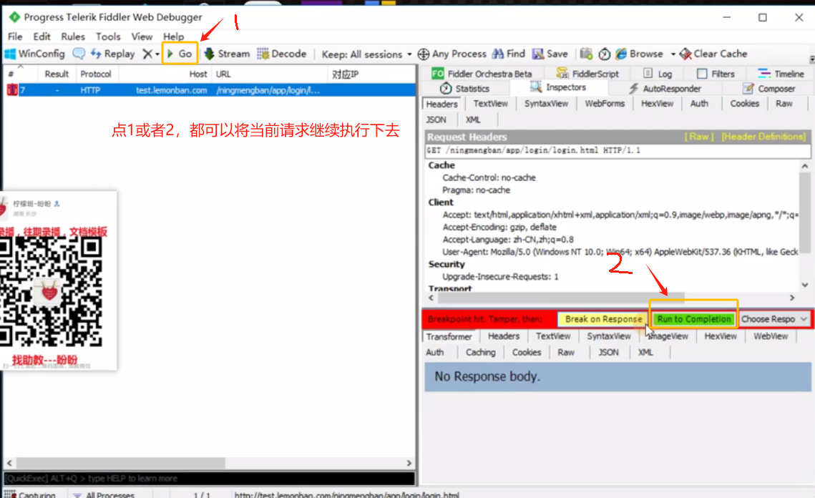Toggle the Decode button
The width and height of the screenshot is (815, 498).
tap(282, 54)
